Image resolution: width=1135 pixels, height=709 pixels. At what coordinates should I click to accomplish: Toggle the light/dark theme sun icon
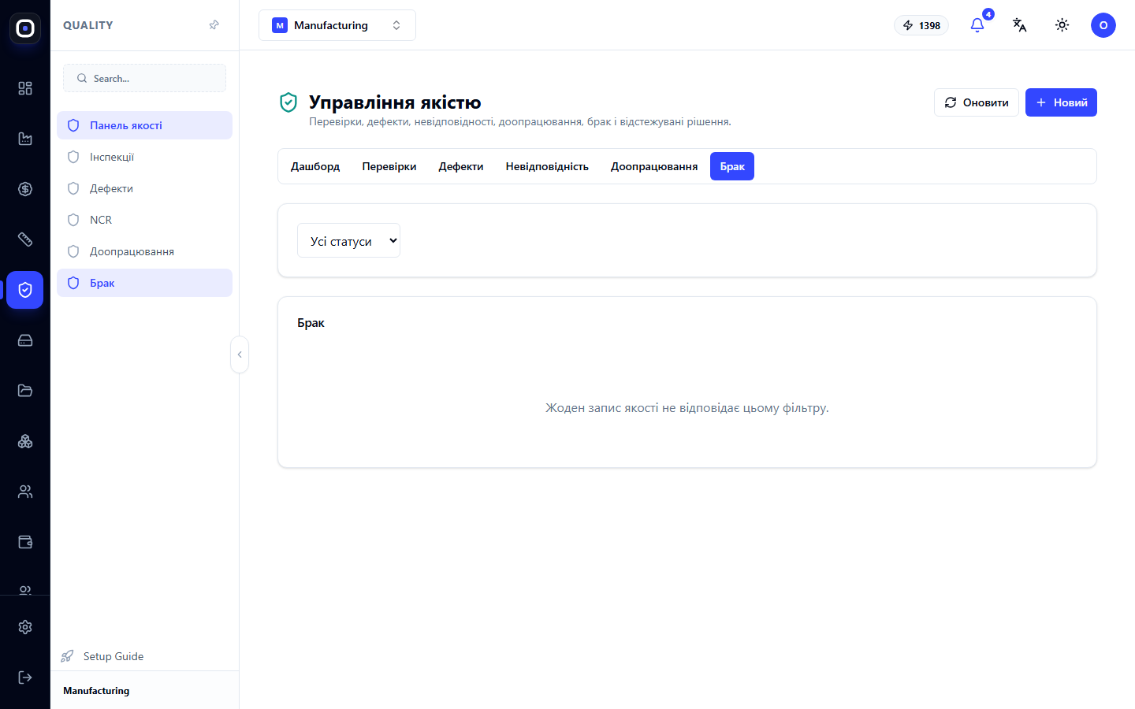coord(1062,25)
